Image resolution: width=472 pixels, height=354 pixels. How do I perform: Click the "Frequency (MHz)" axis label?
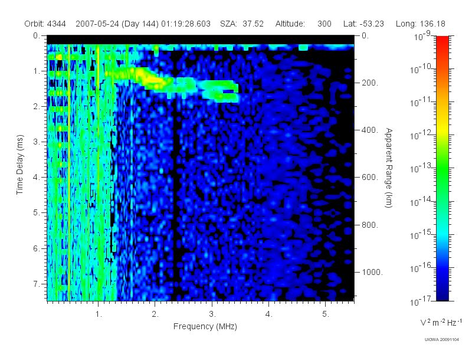[x=205, y=326]
